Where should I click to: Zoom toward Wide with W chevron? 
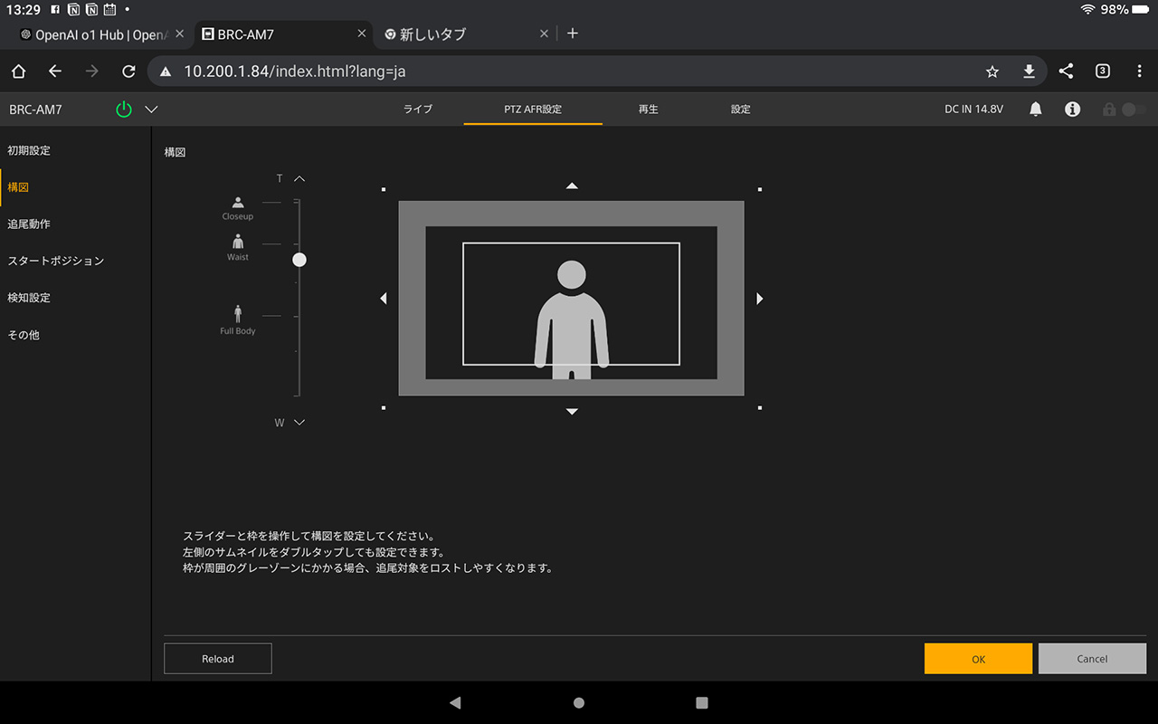[299, 423]
